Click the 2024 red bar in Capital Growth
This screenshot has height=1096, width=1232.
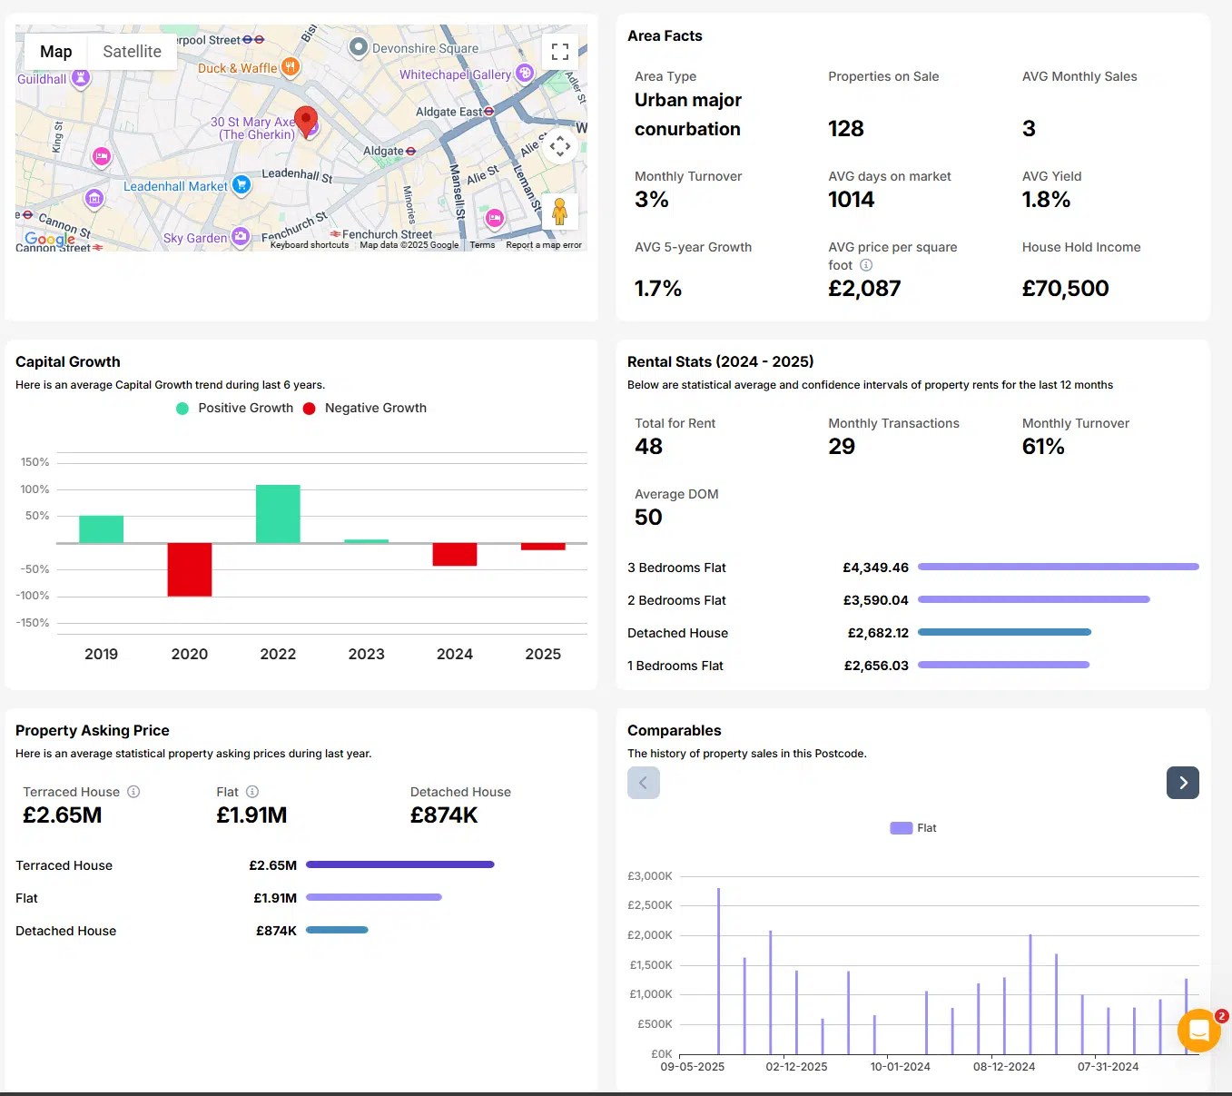tap(455, 554)
